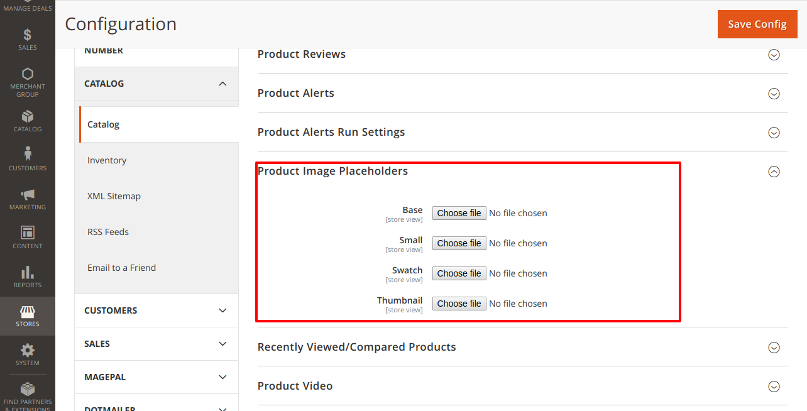Click the Merchant Group hexagon icon
The height and width of the screenshot is (411, 807).
(28, 75)
